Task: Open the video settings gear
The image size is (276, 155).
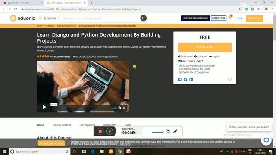Action: click(x=120, y=108)
